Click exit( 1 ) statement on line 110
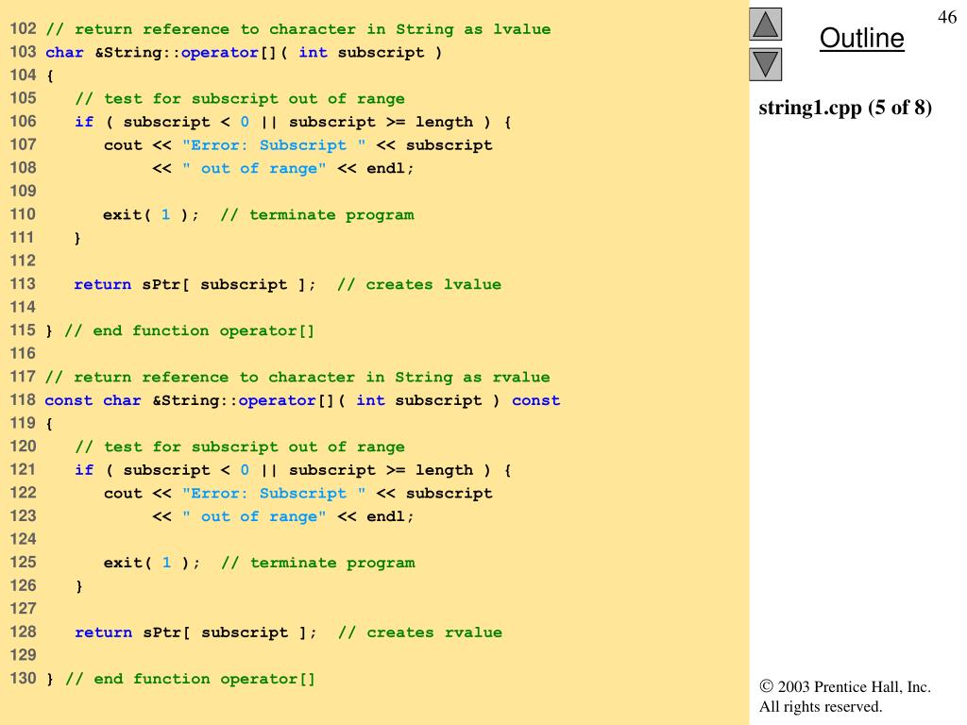This screenshot has height=725, width=967. pos(151,214)
